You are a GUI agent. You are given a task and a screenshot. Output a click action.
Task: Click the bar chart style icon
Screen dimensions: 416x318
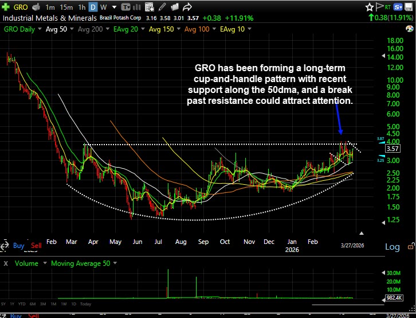[x=136, y=7]
